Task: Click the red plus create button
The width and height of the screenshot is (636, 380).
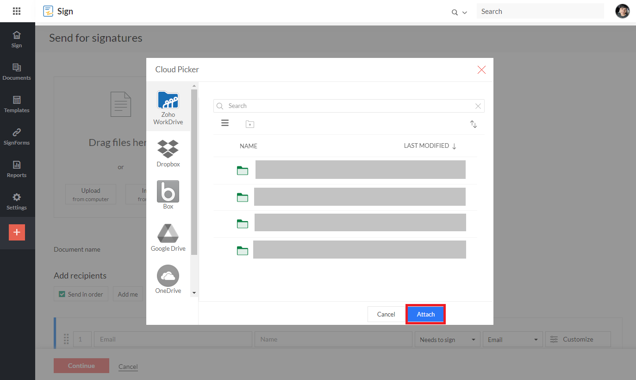Action: coord(17,232)
